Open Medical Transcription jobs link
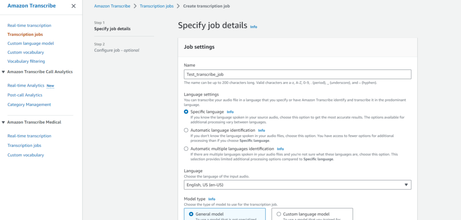This screenshot has height=220, width=461. pos(24,145)
